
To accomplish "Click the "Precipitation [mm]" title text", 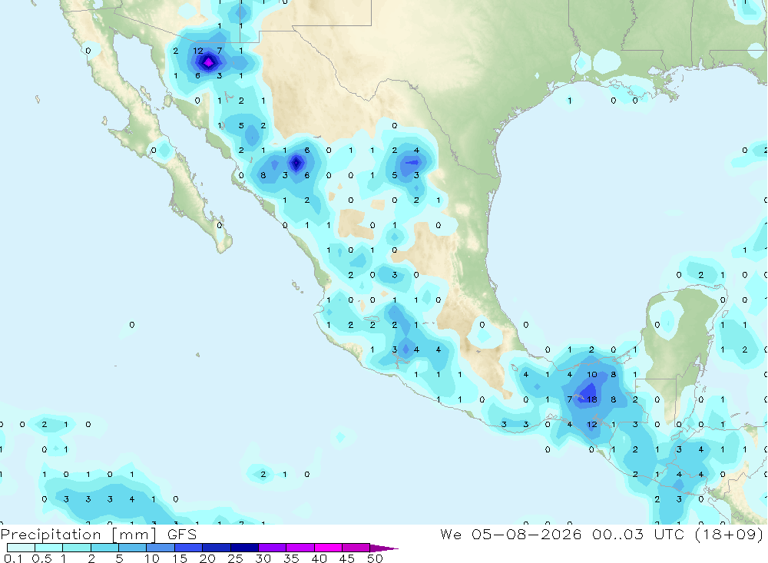I will 78,535.
